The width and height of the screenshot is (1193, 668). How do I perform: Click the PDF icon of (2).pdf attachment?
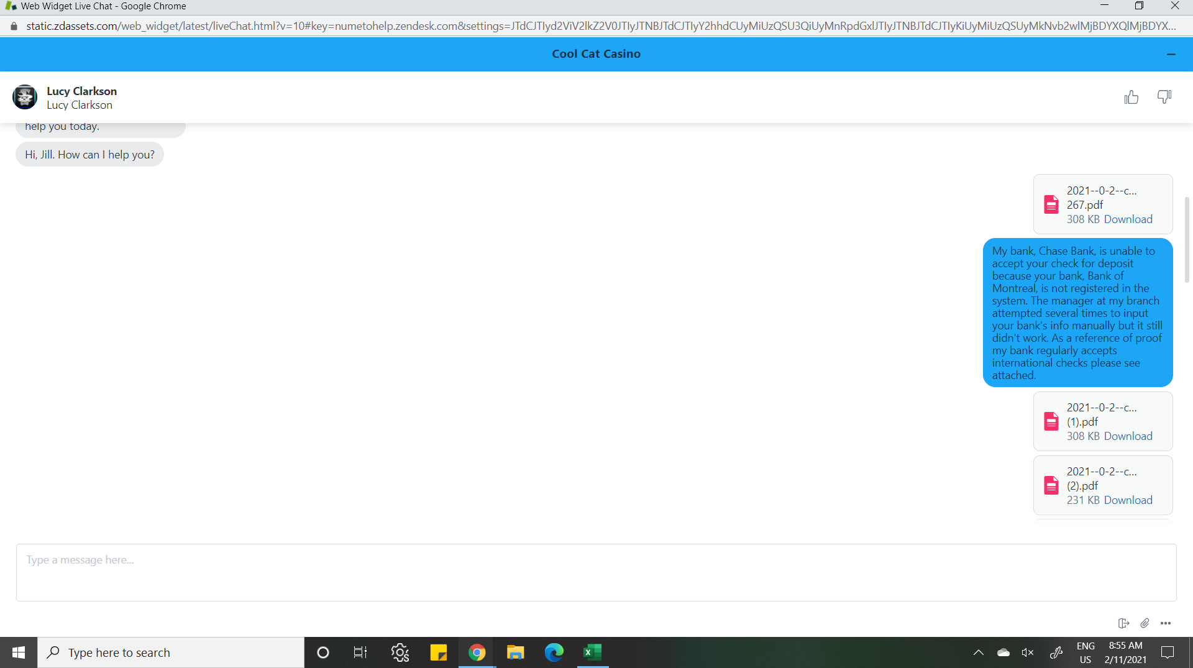coord(1051,485)
